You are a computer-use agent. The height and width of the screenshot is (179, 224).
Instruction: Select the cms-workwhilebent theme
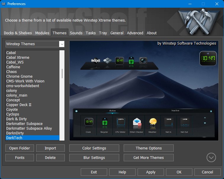[x=33, y=86]
